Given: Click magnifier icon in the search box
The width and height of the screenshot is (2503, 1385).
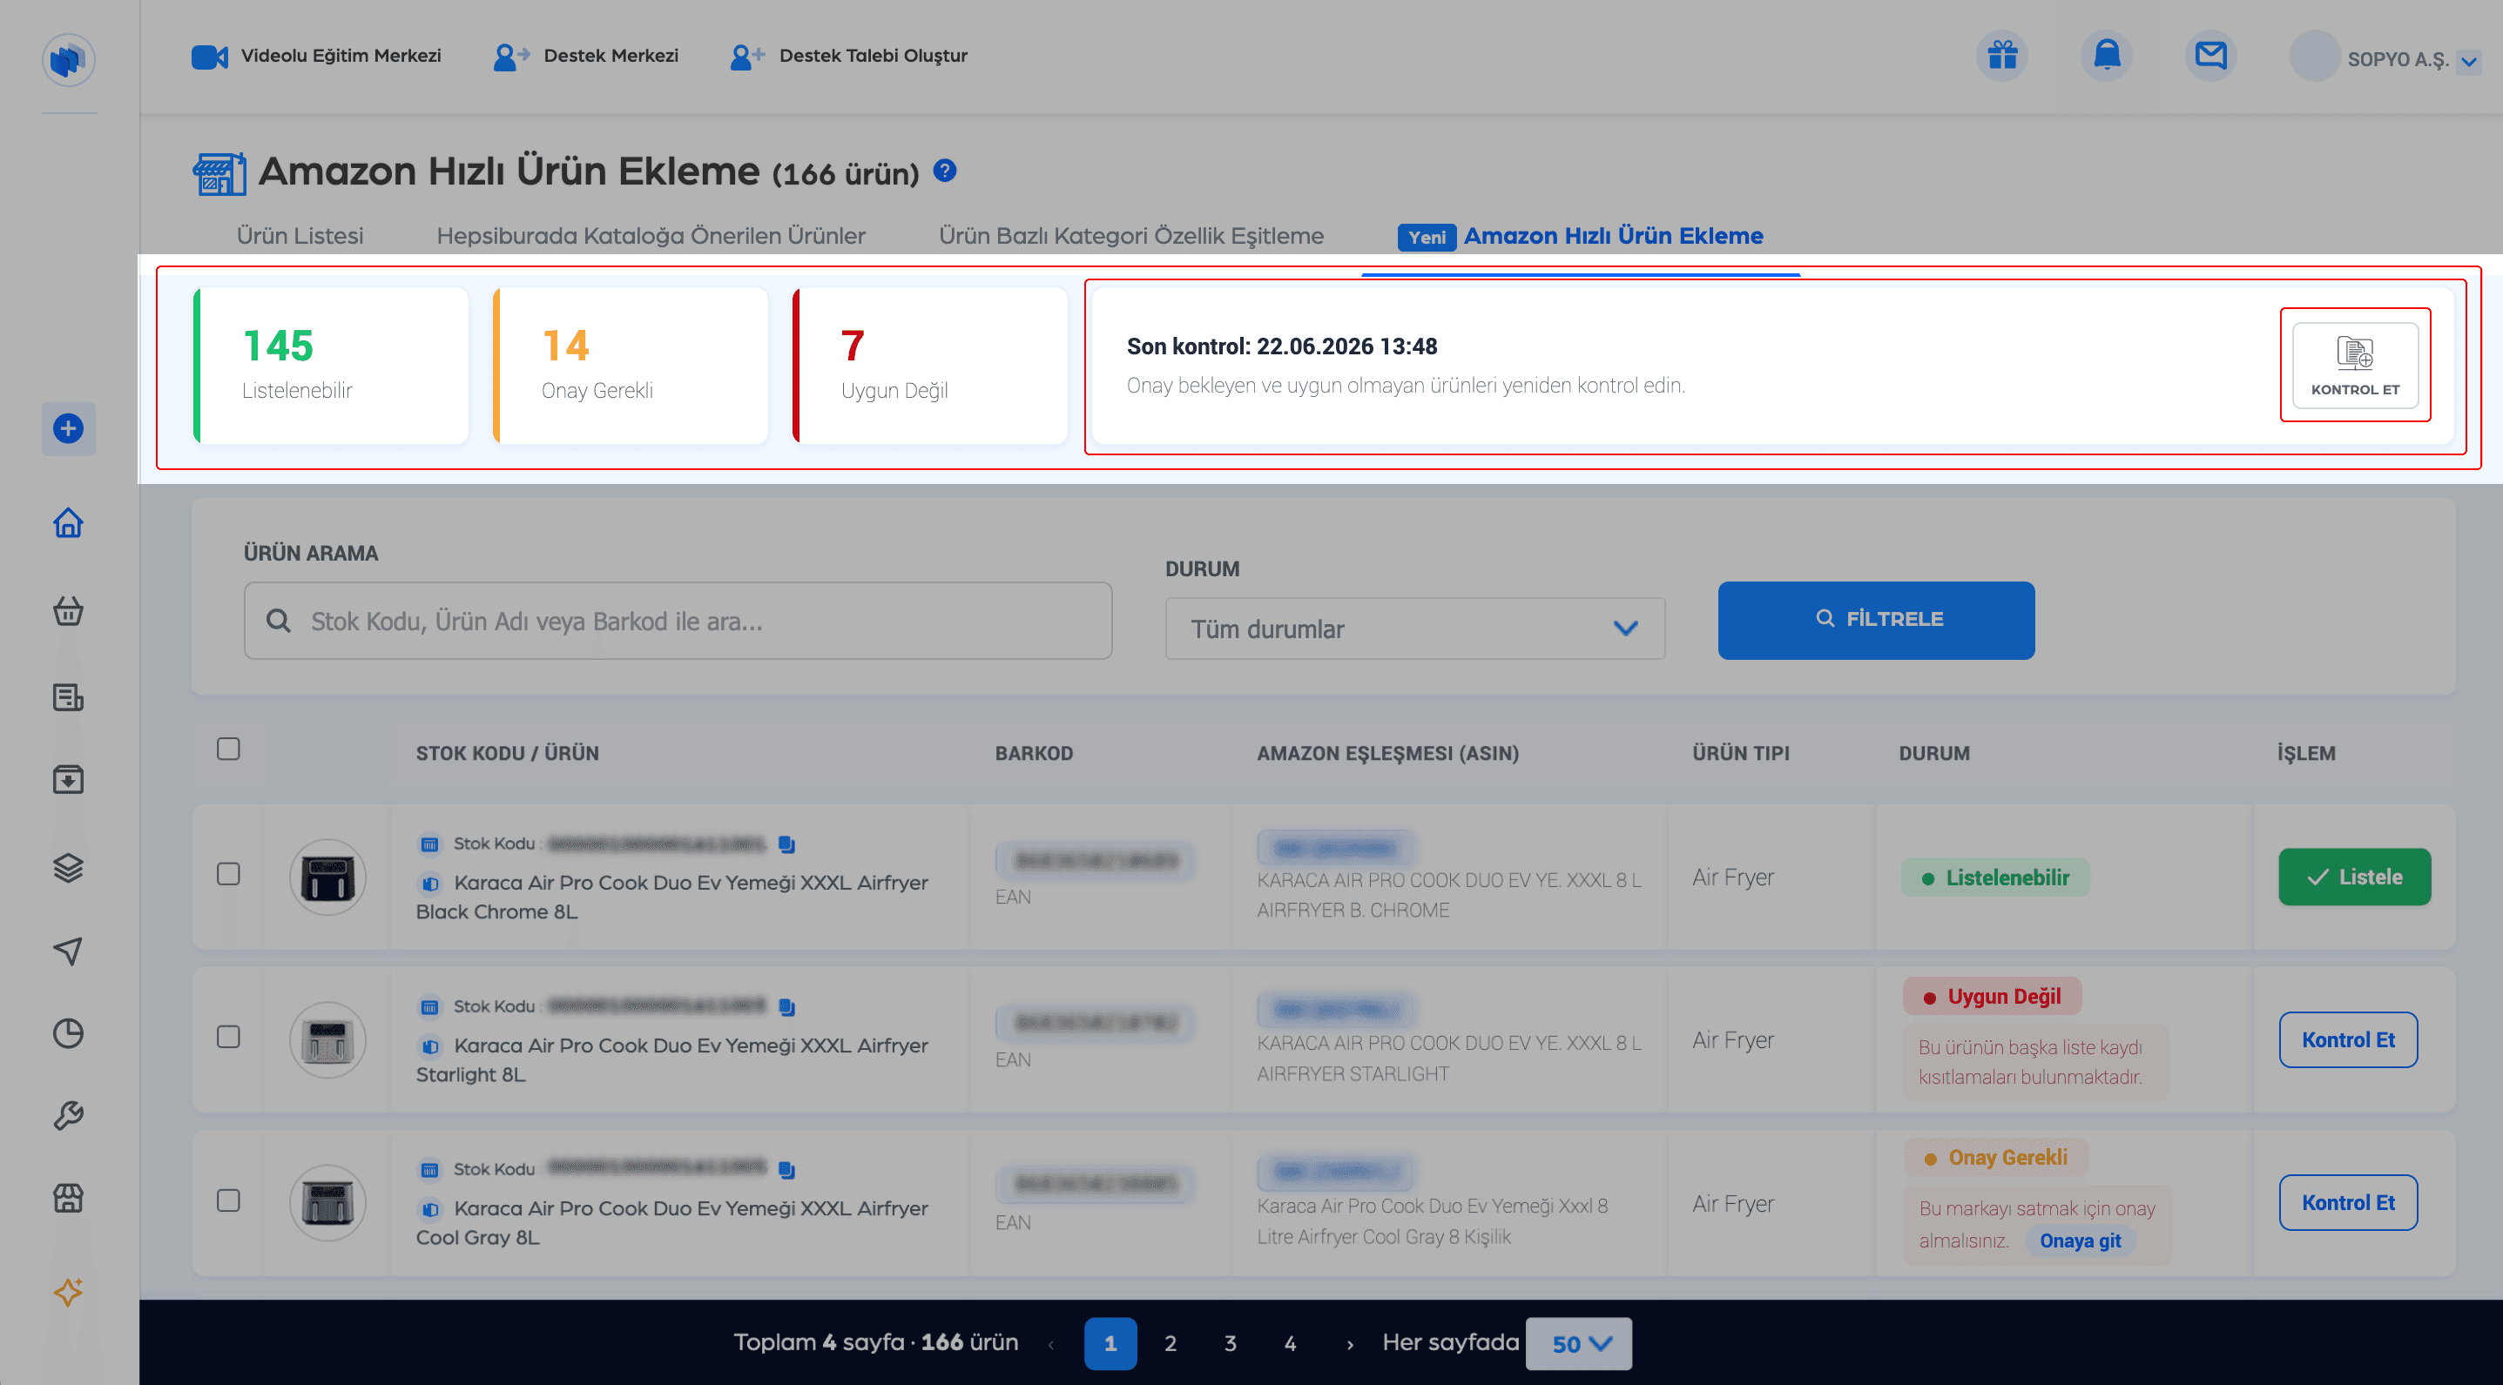Looking at the screenshot, I should tap(279, 621).
